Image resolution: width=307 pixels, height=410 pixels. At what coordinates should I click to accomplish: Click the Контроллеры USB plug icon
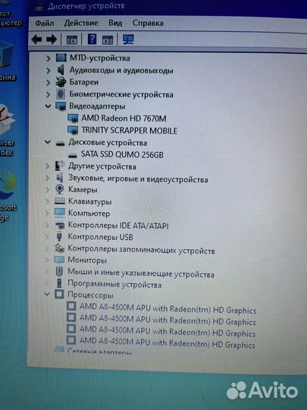[59, 237]
